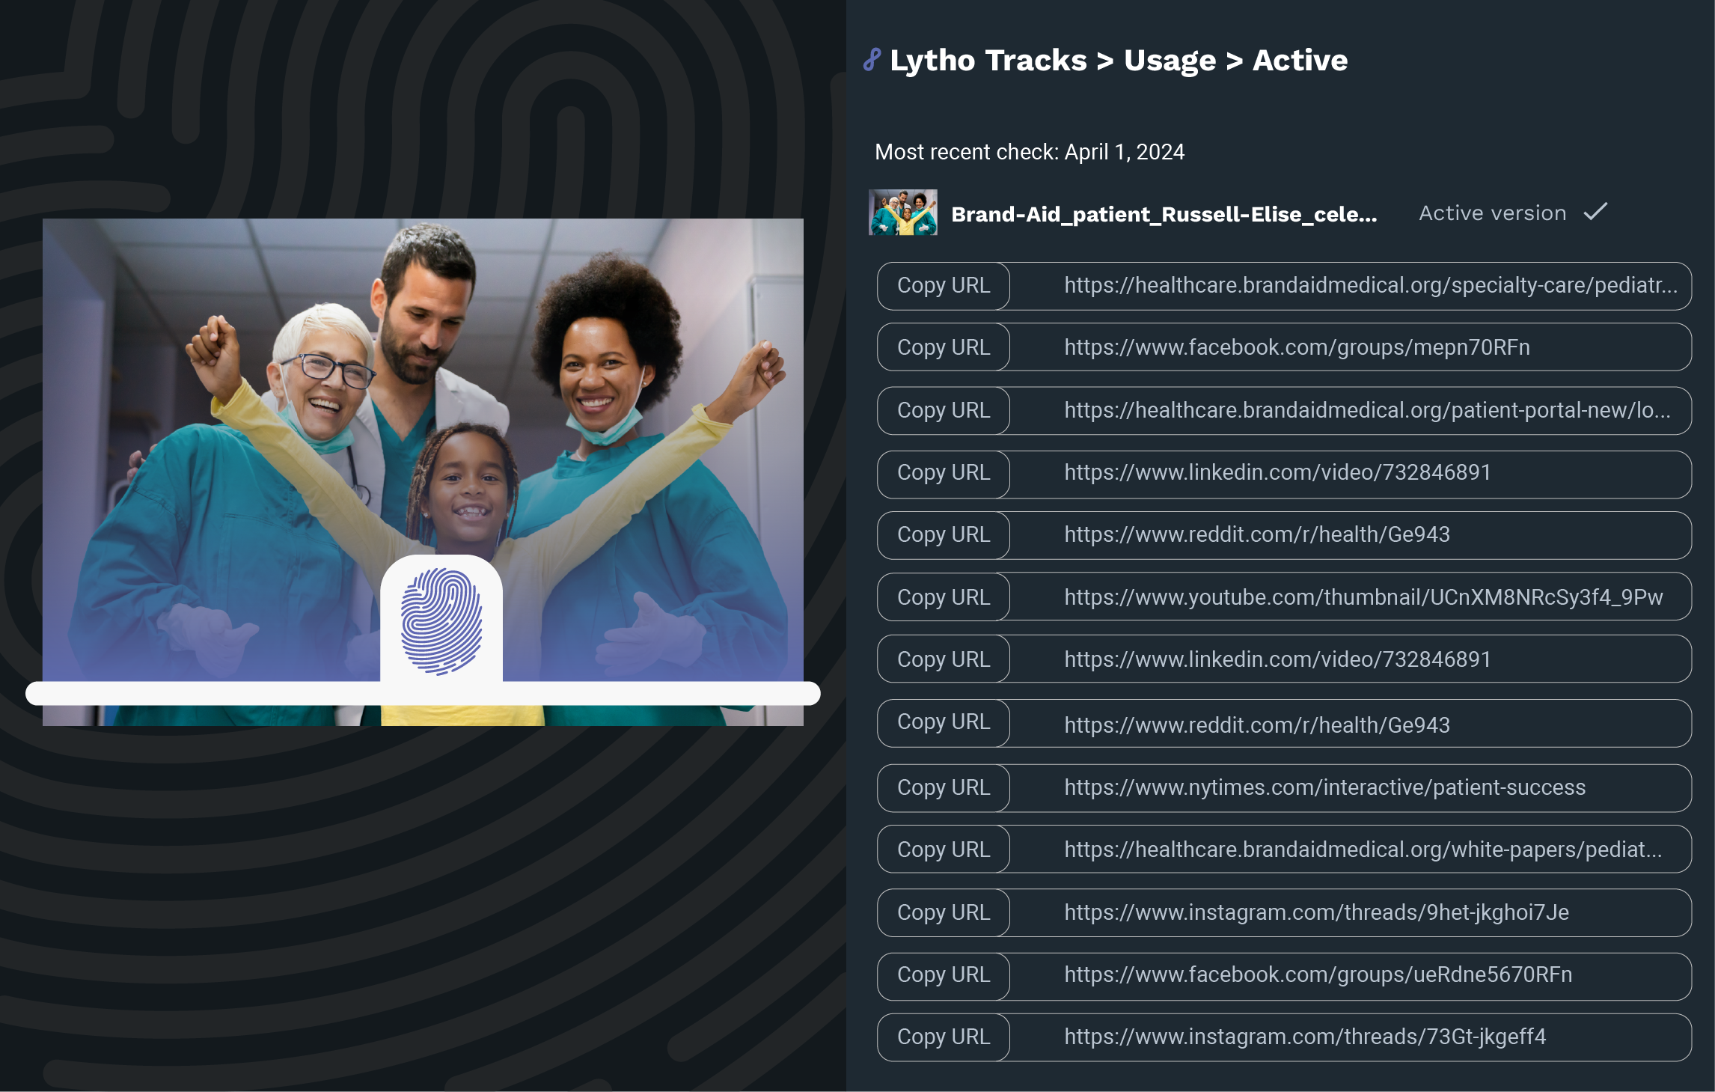Open the healthcare.brandaidmedical.org/specialty-care URL
This screenshot has width=1715, height=1092.
click(1371, 285)
